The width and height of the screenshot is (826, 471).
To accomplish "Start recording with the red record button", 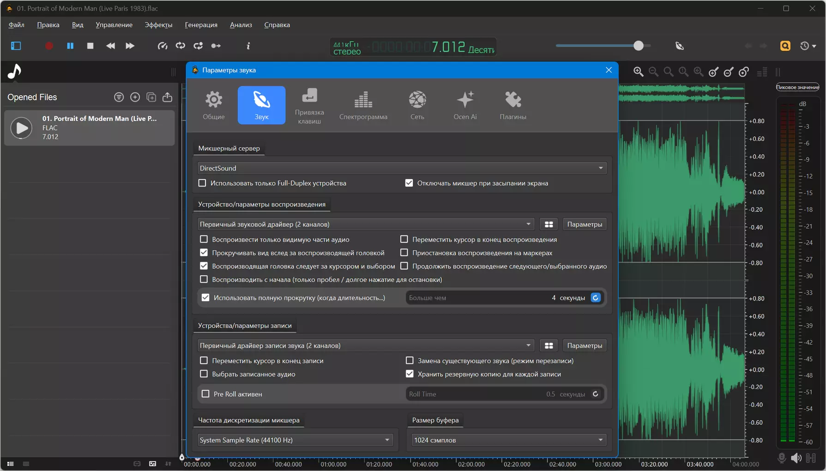I will click(49, 46).
